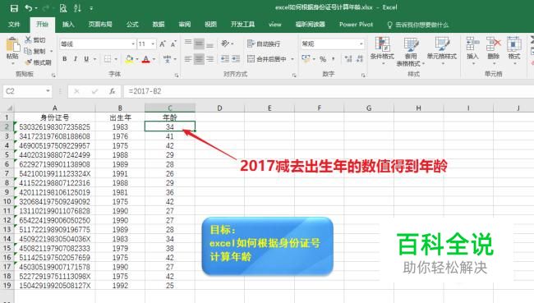Image resolution: width=534 pixels, height=303 pixels.
Task: Click the Merge and Center button
Action: (x=267, y=59)
